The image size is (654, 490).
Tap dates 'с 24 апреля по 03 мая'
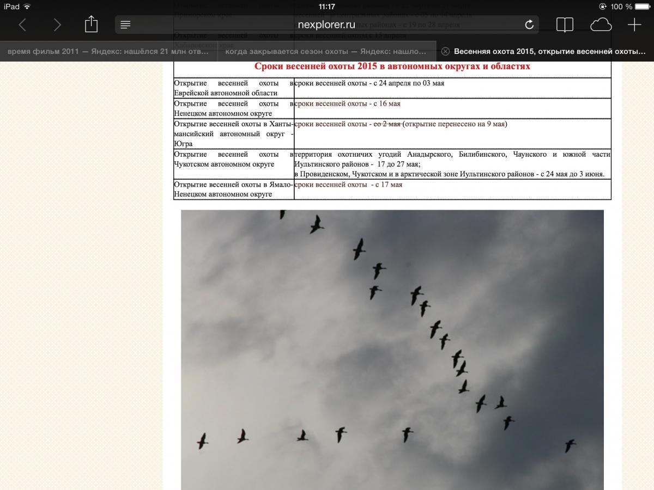pos(409,83)
